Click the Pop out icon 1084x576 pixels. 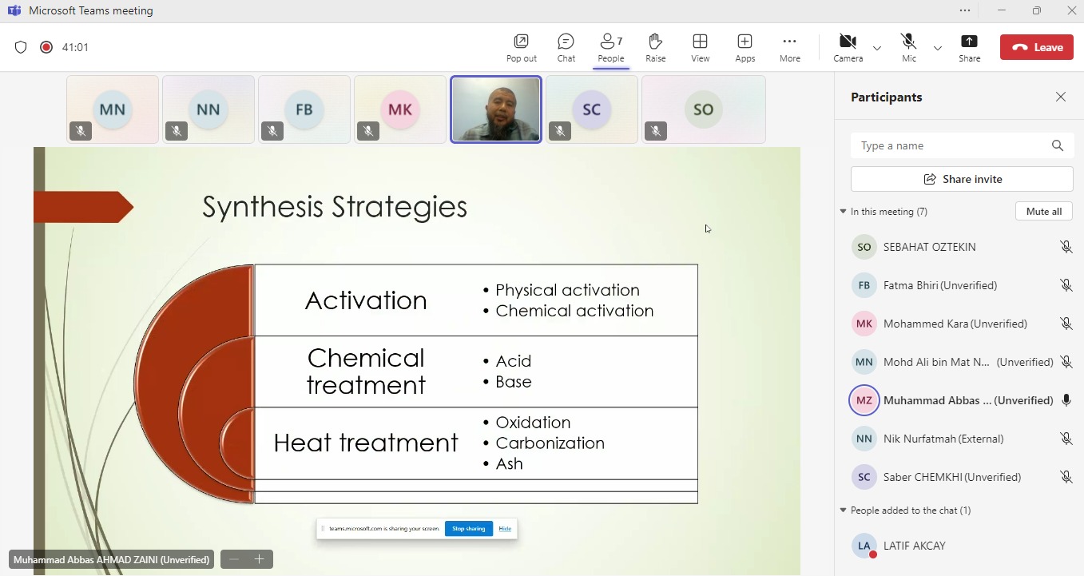(x=521, y=47)
